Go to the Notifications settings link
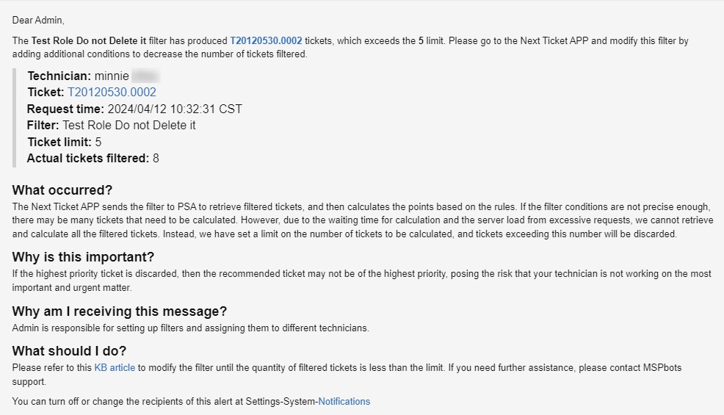The width and height of the screenshot is (724, 415). pyautogui.click(x=344, y=401)
